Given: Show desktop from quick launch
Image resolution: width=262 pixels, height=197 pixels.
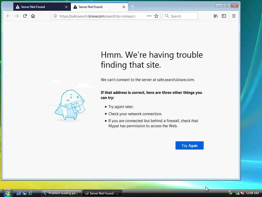Looking at the screenshot, I should pyautogui.click(x=18, y=193).
